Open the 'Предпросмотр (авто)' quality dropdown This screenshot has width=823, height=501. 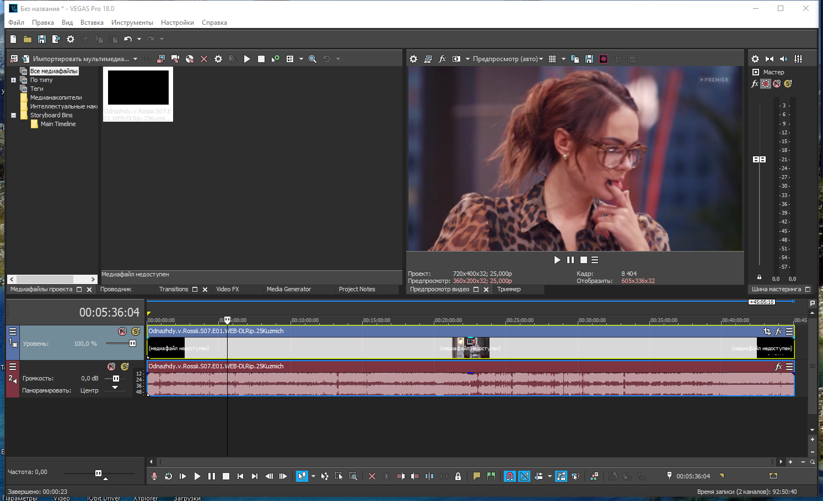coord(508,59)
